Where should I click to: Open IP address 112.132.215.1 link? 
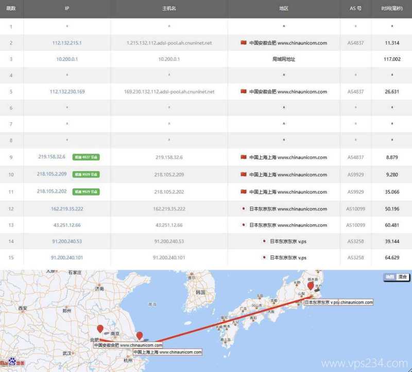(x=67, y=43)
